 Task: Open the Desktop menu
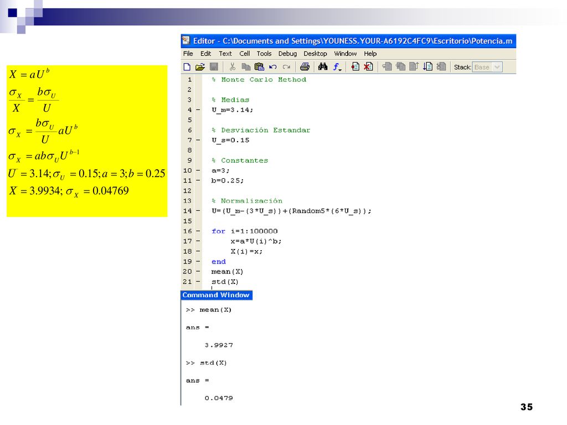315,54
